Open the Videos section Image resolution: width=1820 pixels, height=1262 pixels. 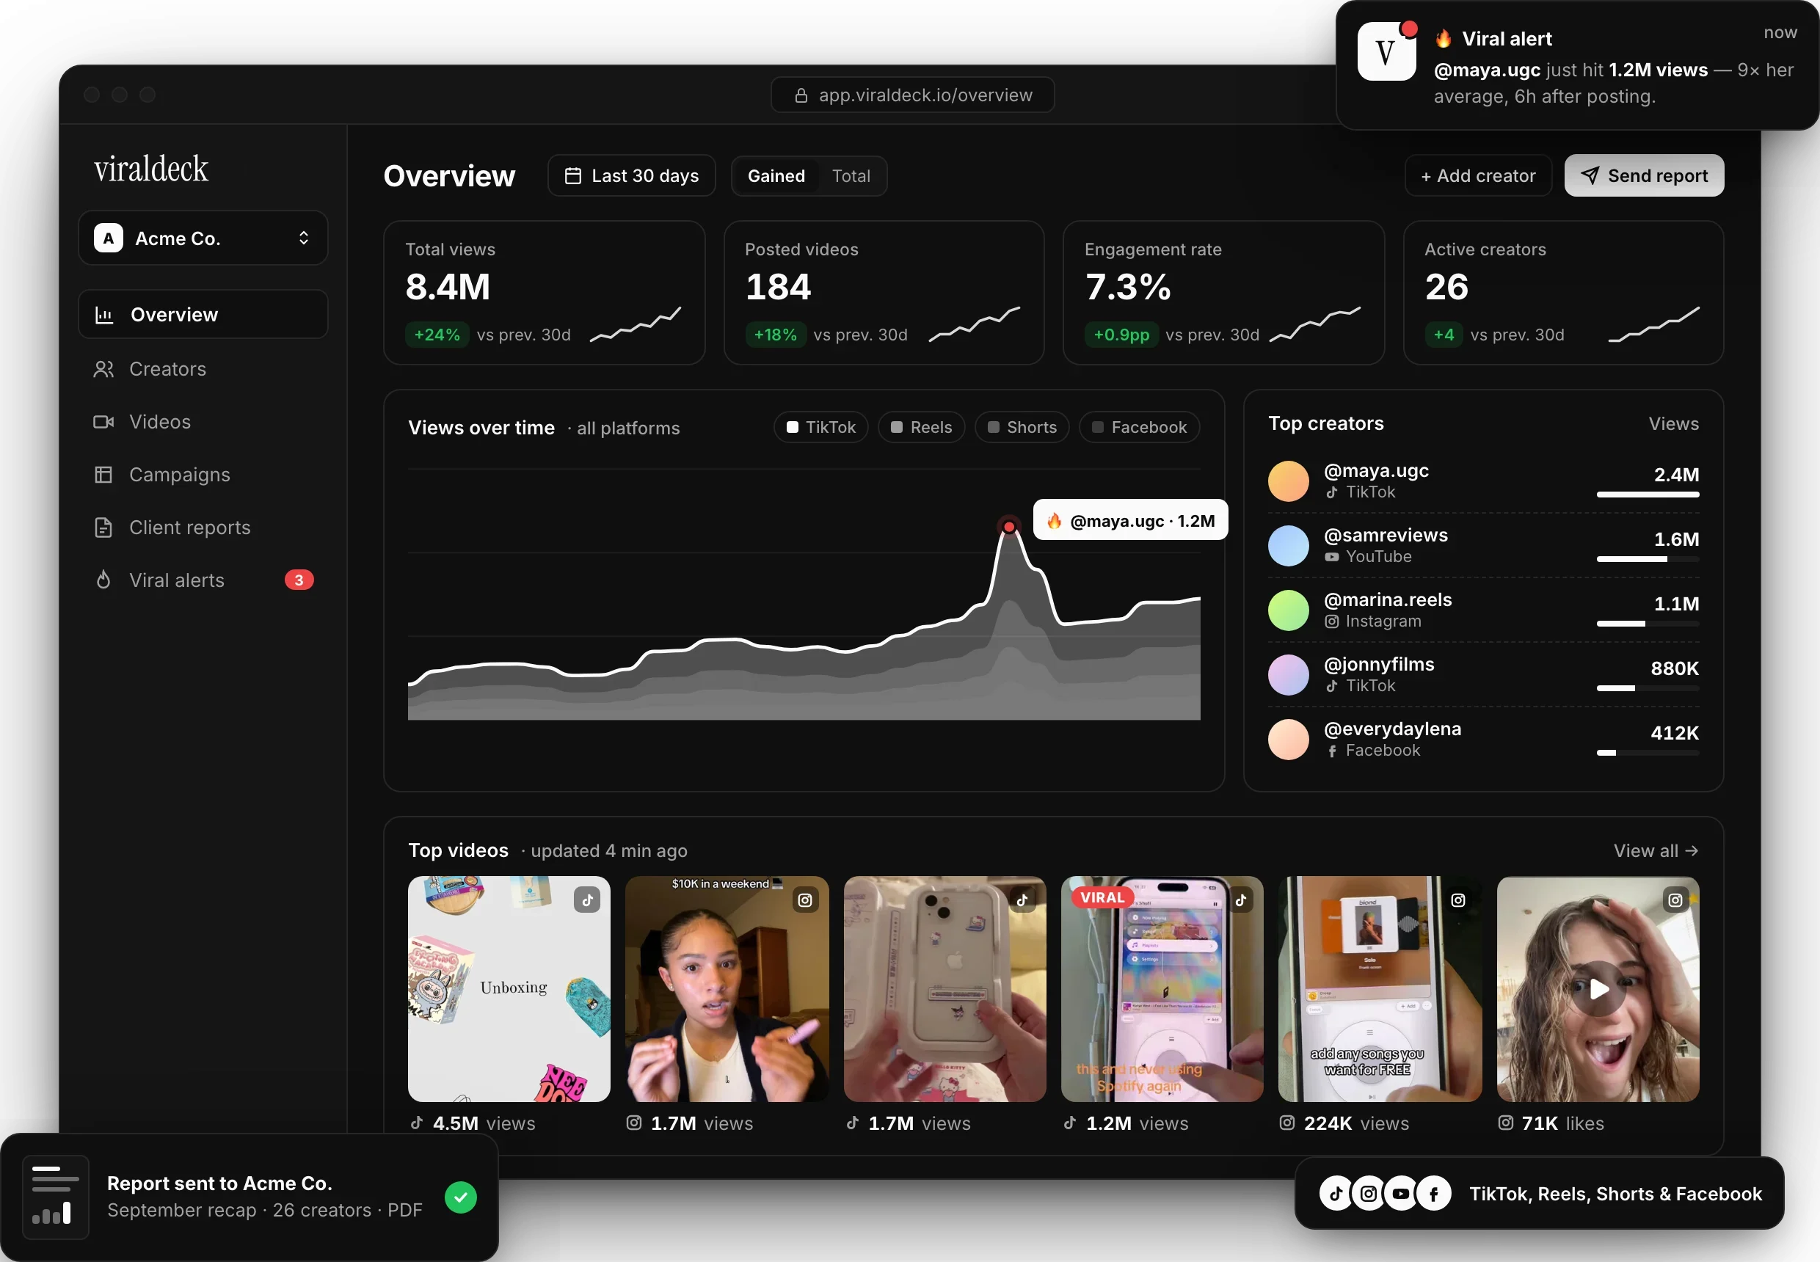203,421
